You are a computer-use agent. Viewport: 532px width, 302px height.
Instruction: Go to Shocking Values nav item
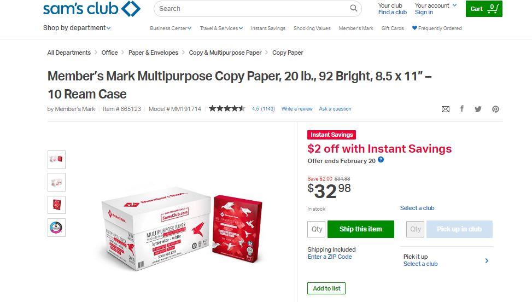tap(312, 28)
